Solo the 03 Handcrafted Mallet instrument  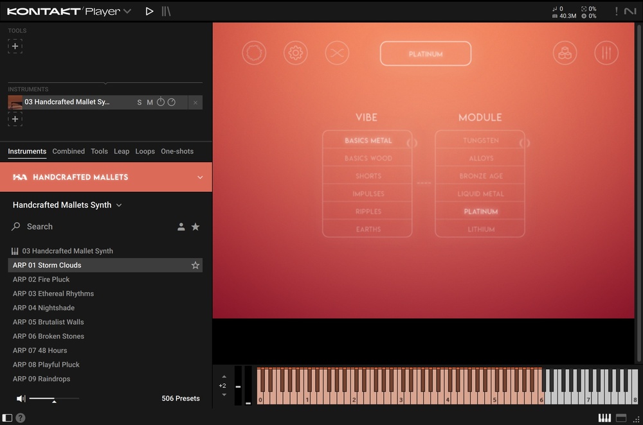point(139,102)
